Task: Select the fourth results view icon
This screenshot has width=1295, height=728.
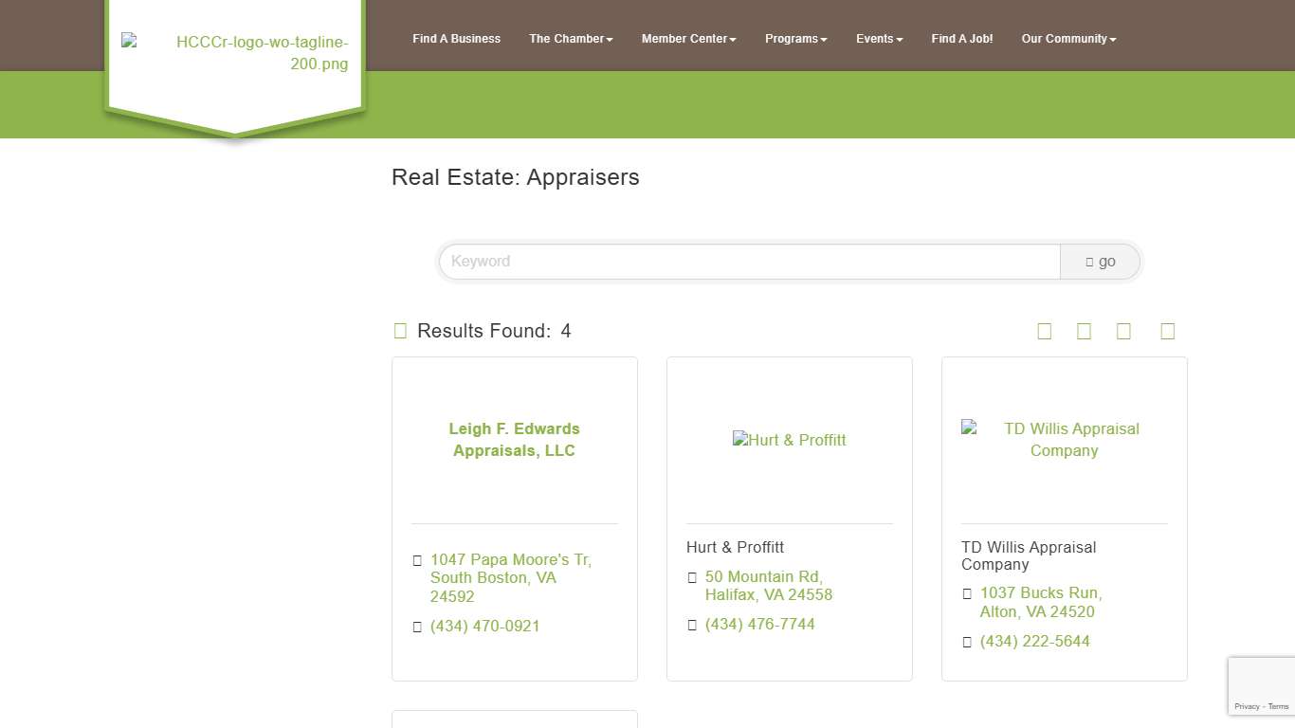Action: [1167, 331]
